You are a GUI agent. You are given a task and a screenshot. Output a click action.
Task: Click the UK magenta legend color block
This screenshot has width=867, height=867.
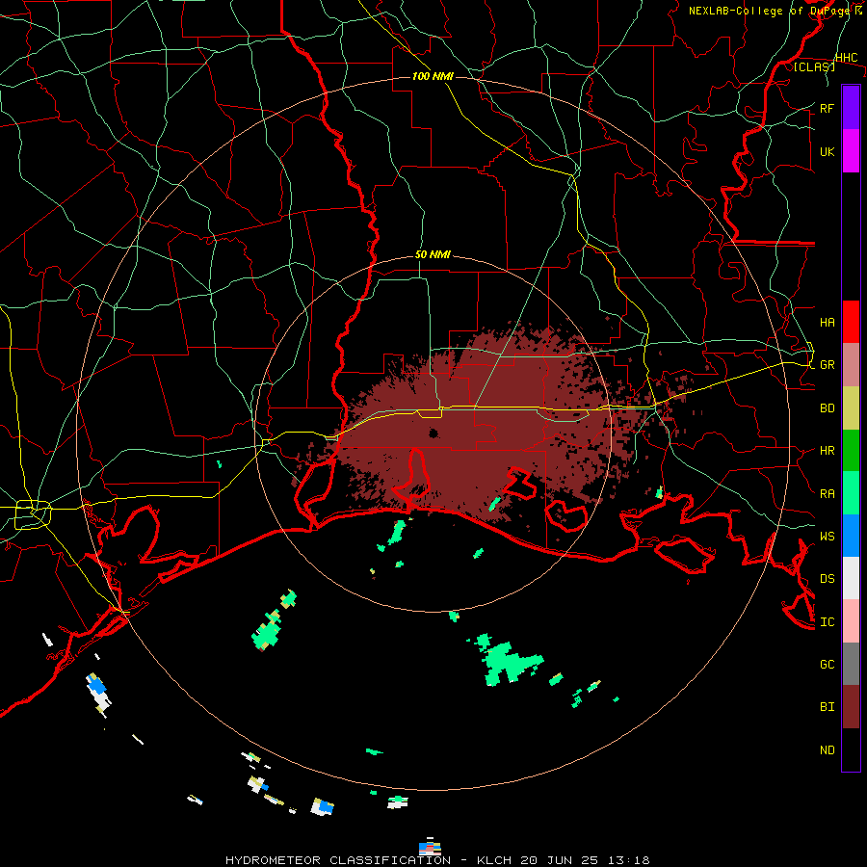pos(851,151)
